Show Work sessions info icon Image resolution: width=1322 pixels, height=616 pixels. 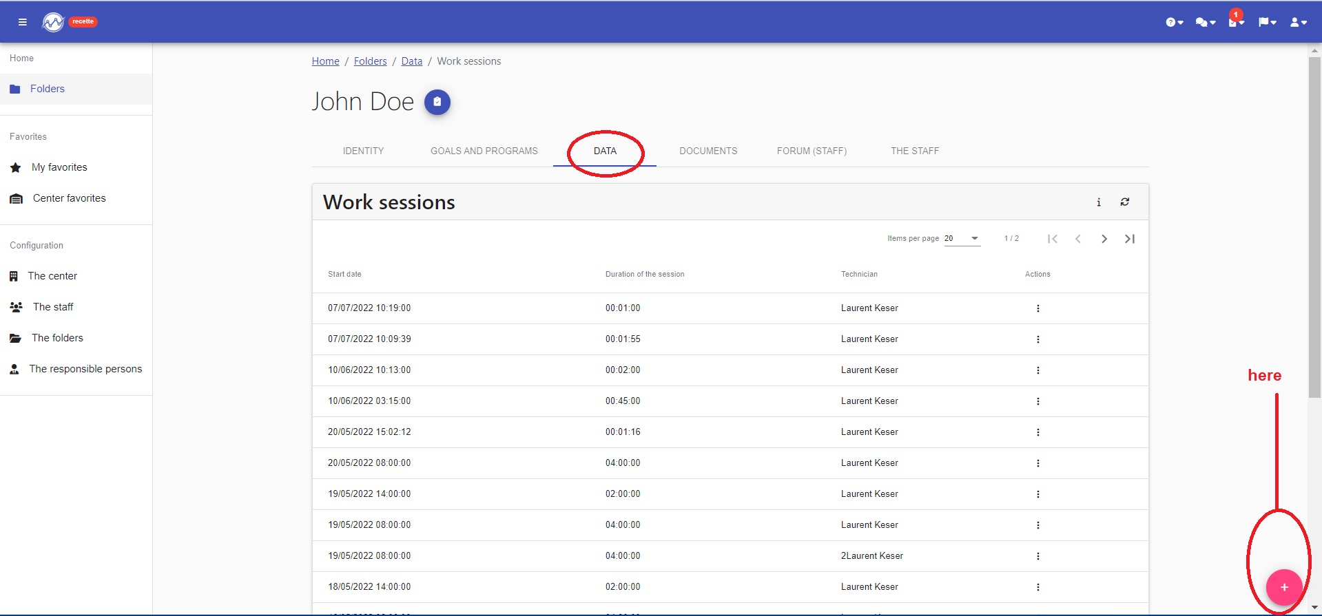coord(1099,202)
